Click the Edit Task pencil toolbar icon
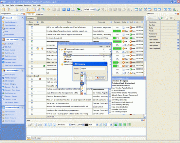The image size is (180, 143). click(39, 9)
